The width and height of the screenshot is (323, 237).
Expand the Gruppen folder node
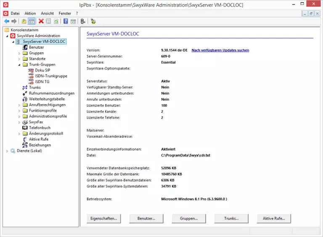(19, 53)
